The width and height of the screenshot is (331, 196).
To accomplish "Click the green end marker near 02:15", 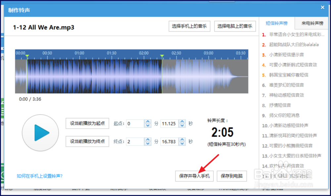I will (162, 56).
